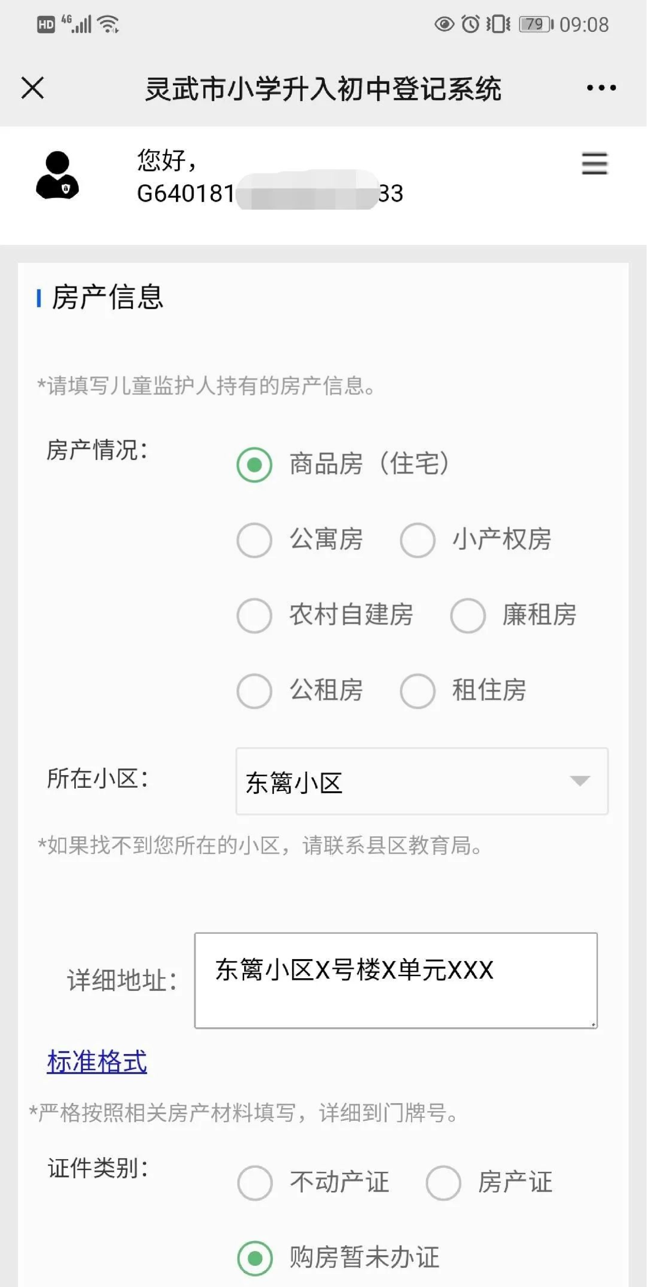The image size is (647, 1287).
Task: Select 农村自建房 radio button
Action: [254, 615]
